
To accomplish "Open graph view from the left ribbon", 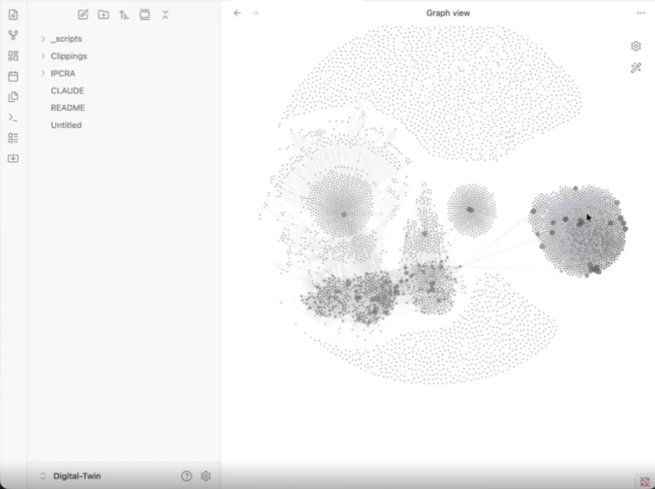I will point(13,35).
